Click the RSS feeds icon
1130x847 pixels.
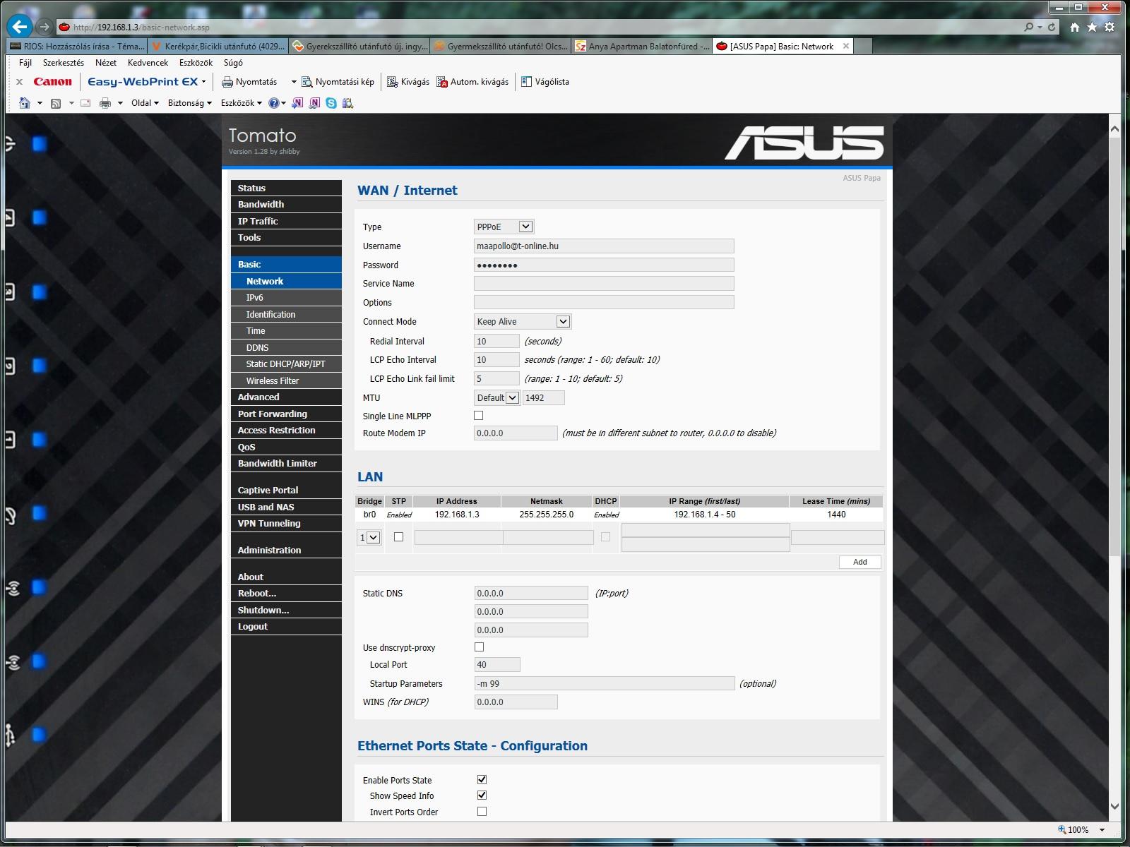click(56, 103)
